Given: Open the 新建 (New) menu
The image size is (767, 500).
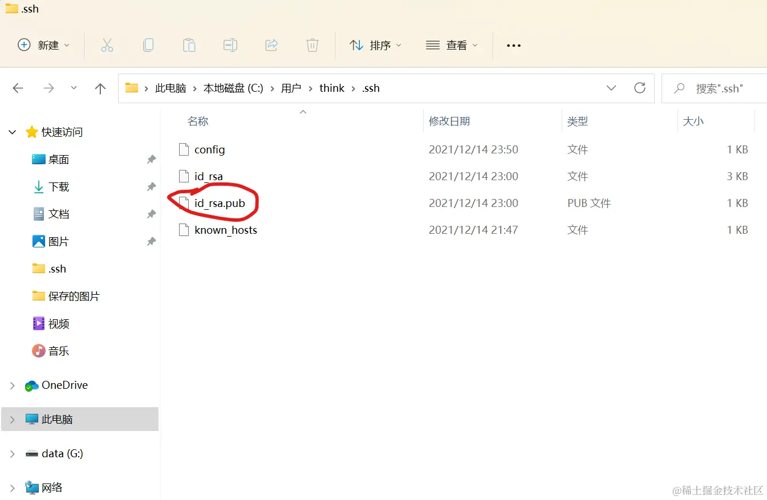Looking at the screenshot, I should pyautogui.click(x=44, y=45).
